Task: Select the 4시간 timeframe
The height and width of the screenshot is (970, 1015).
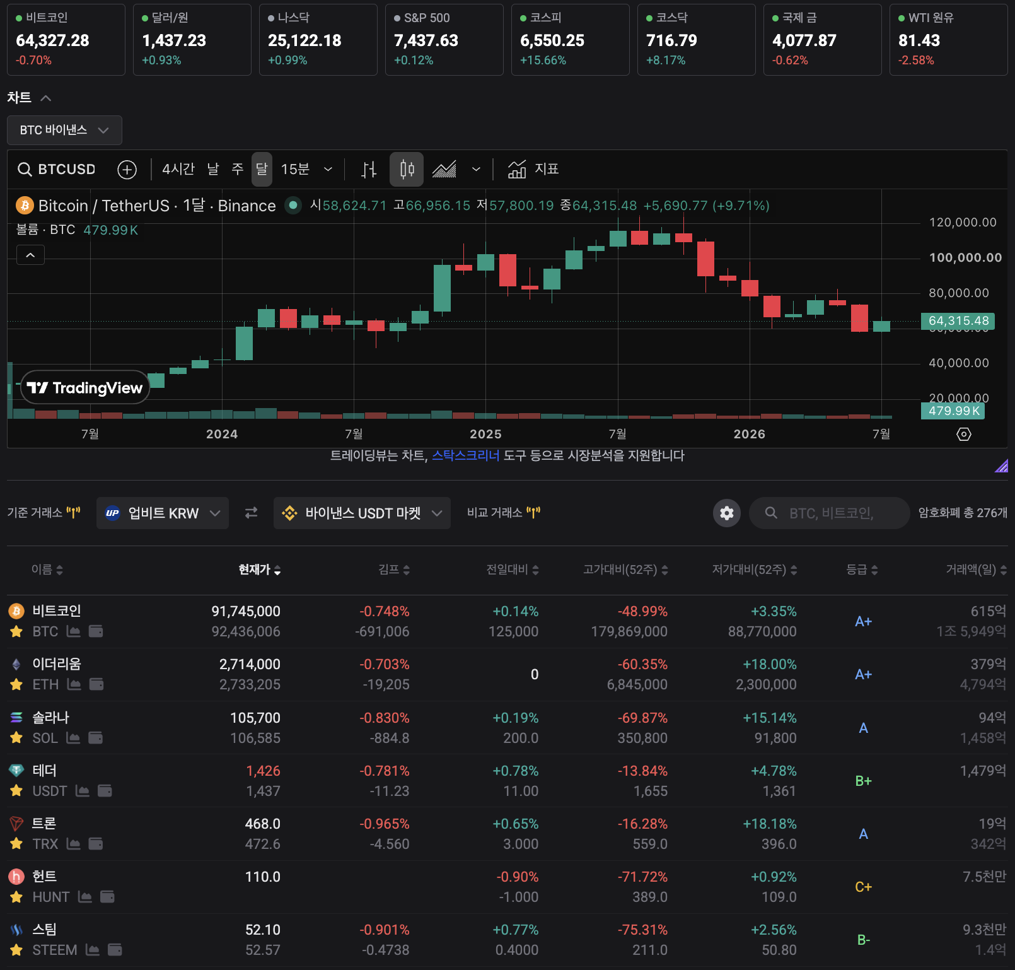Action: [178, 169]
